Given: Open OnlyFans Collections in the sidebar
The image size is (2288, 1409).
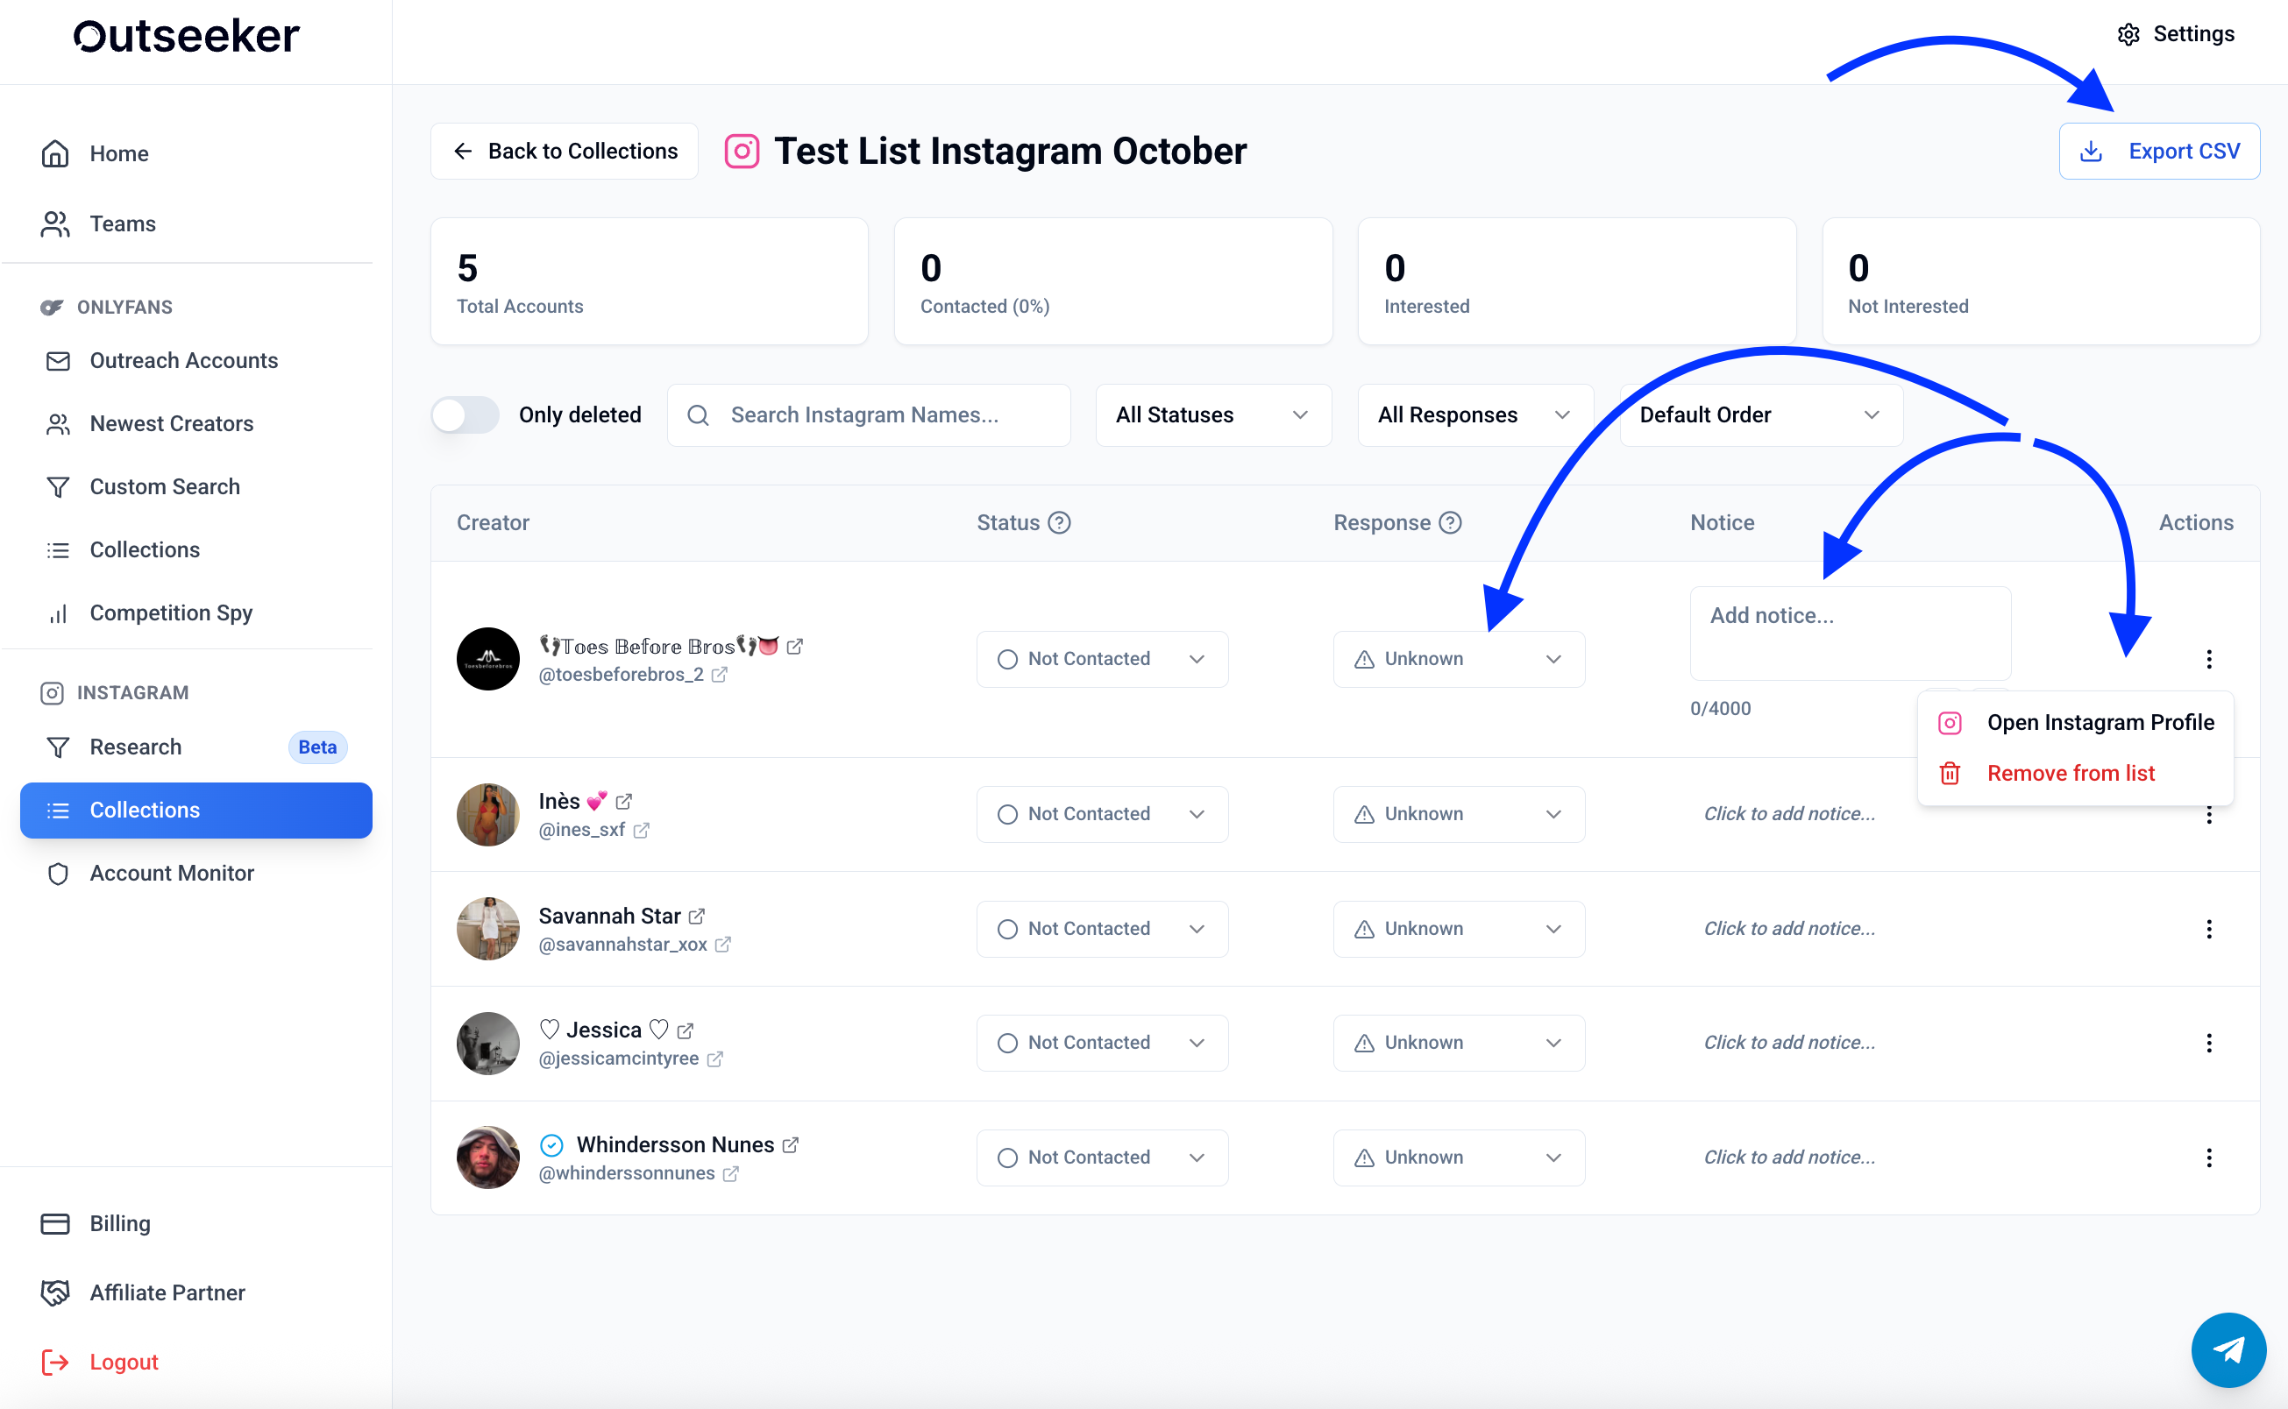Looking at the screenshot, I should [x=195, y=551].
